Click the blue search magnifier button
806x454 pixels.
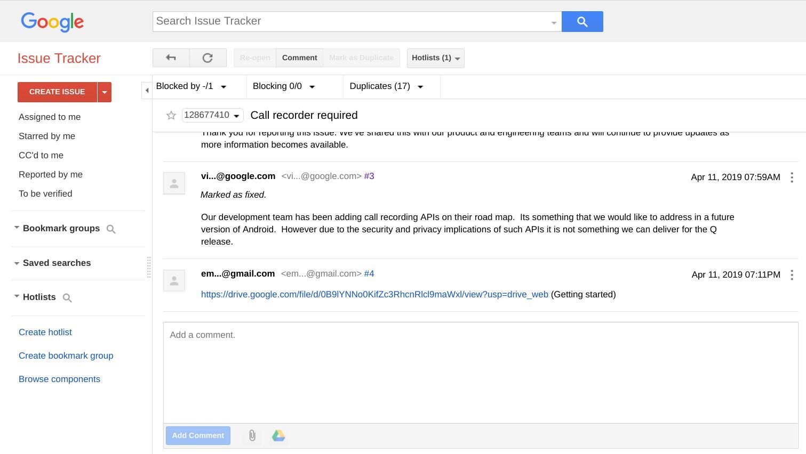point(582,21)
